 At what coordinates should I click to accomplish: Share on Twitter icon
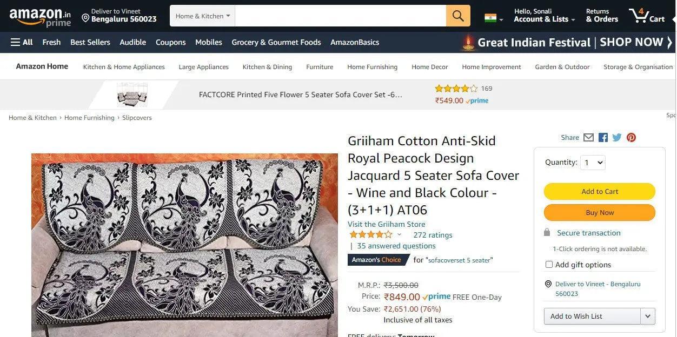coord(617,138)
